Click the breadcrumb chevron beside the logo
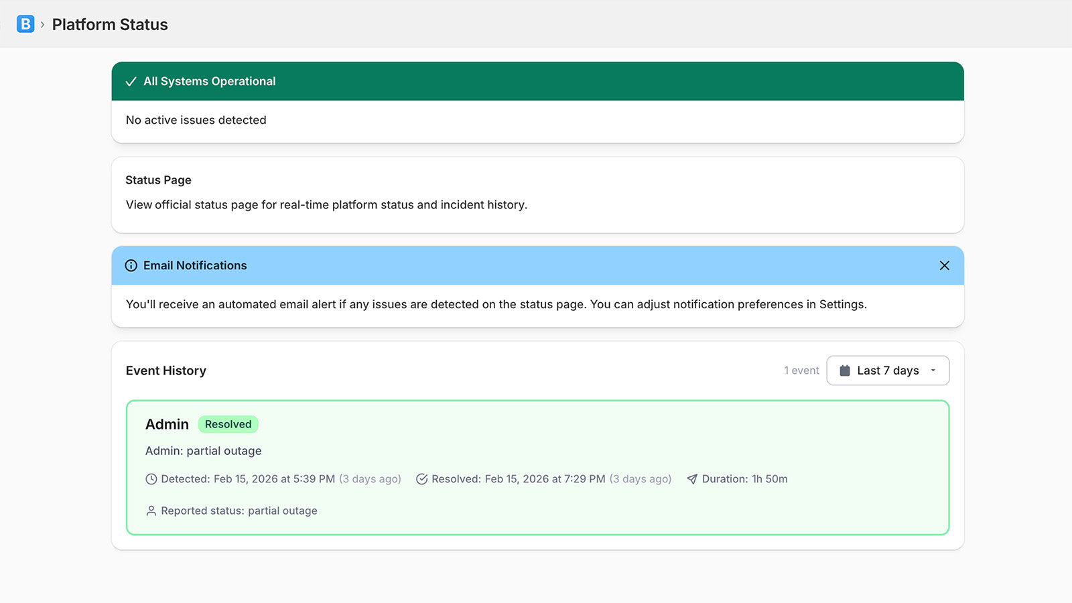The image size is (1072, 603). coord(42,25)
